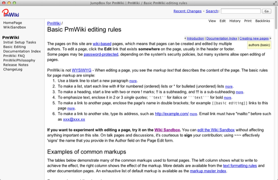Go to the Introduction trail link
Screen dimensions: 278x180
tap(195, 38)
